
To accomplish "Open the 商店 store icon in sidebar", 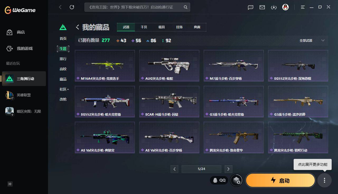I will (10, 32).
